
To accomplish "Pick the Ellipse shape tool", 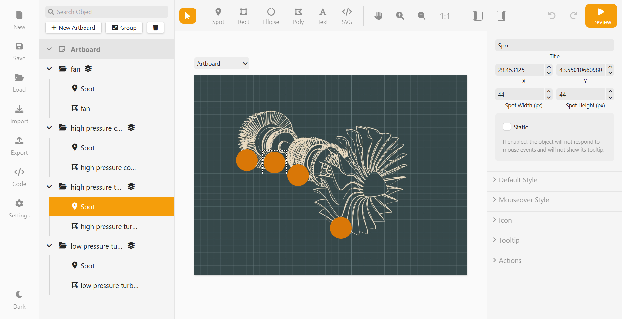I will tap(271, 16).
